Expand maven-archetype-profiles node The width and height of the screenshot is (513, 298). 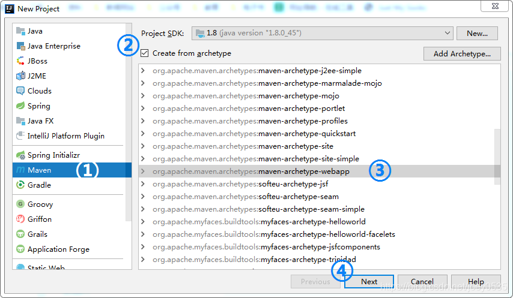(x=142, y=121)
